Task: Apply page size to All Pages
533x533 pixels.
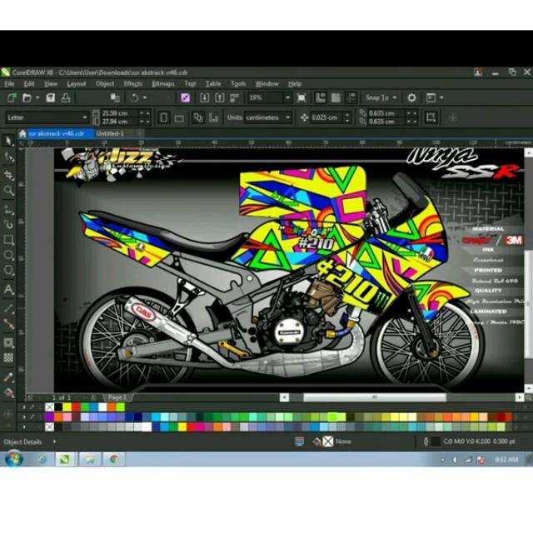Action: [198, 117]
